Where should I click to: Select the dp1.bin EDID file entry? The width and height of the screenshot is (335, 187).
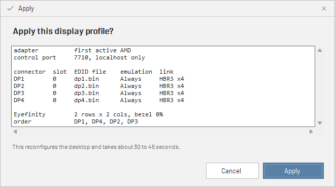[x=86, y=79]
